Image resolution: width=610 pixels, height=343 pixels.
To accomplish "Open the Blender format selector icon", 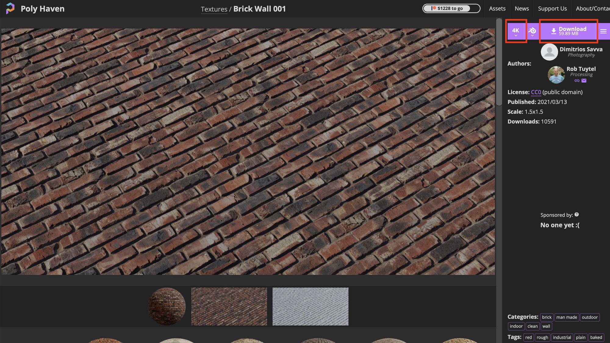I will click(x=532, y=31).
